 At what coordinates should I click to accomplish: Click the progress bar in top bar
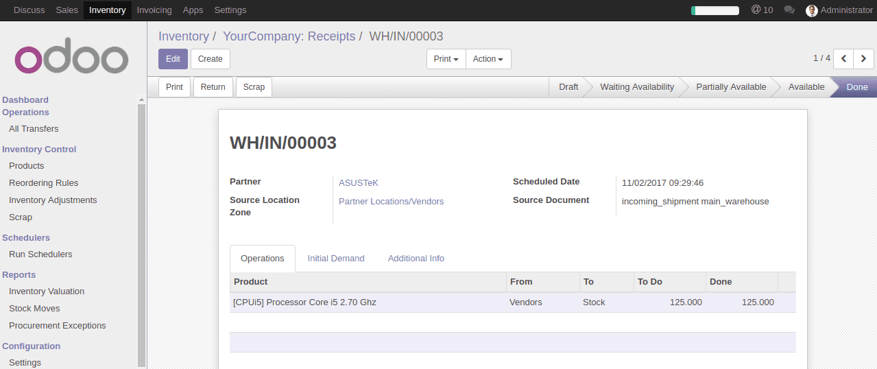[x=715, y=10]
